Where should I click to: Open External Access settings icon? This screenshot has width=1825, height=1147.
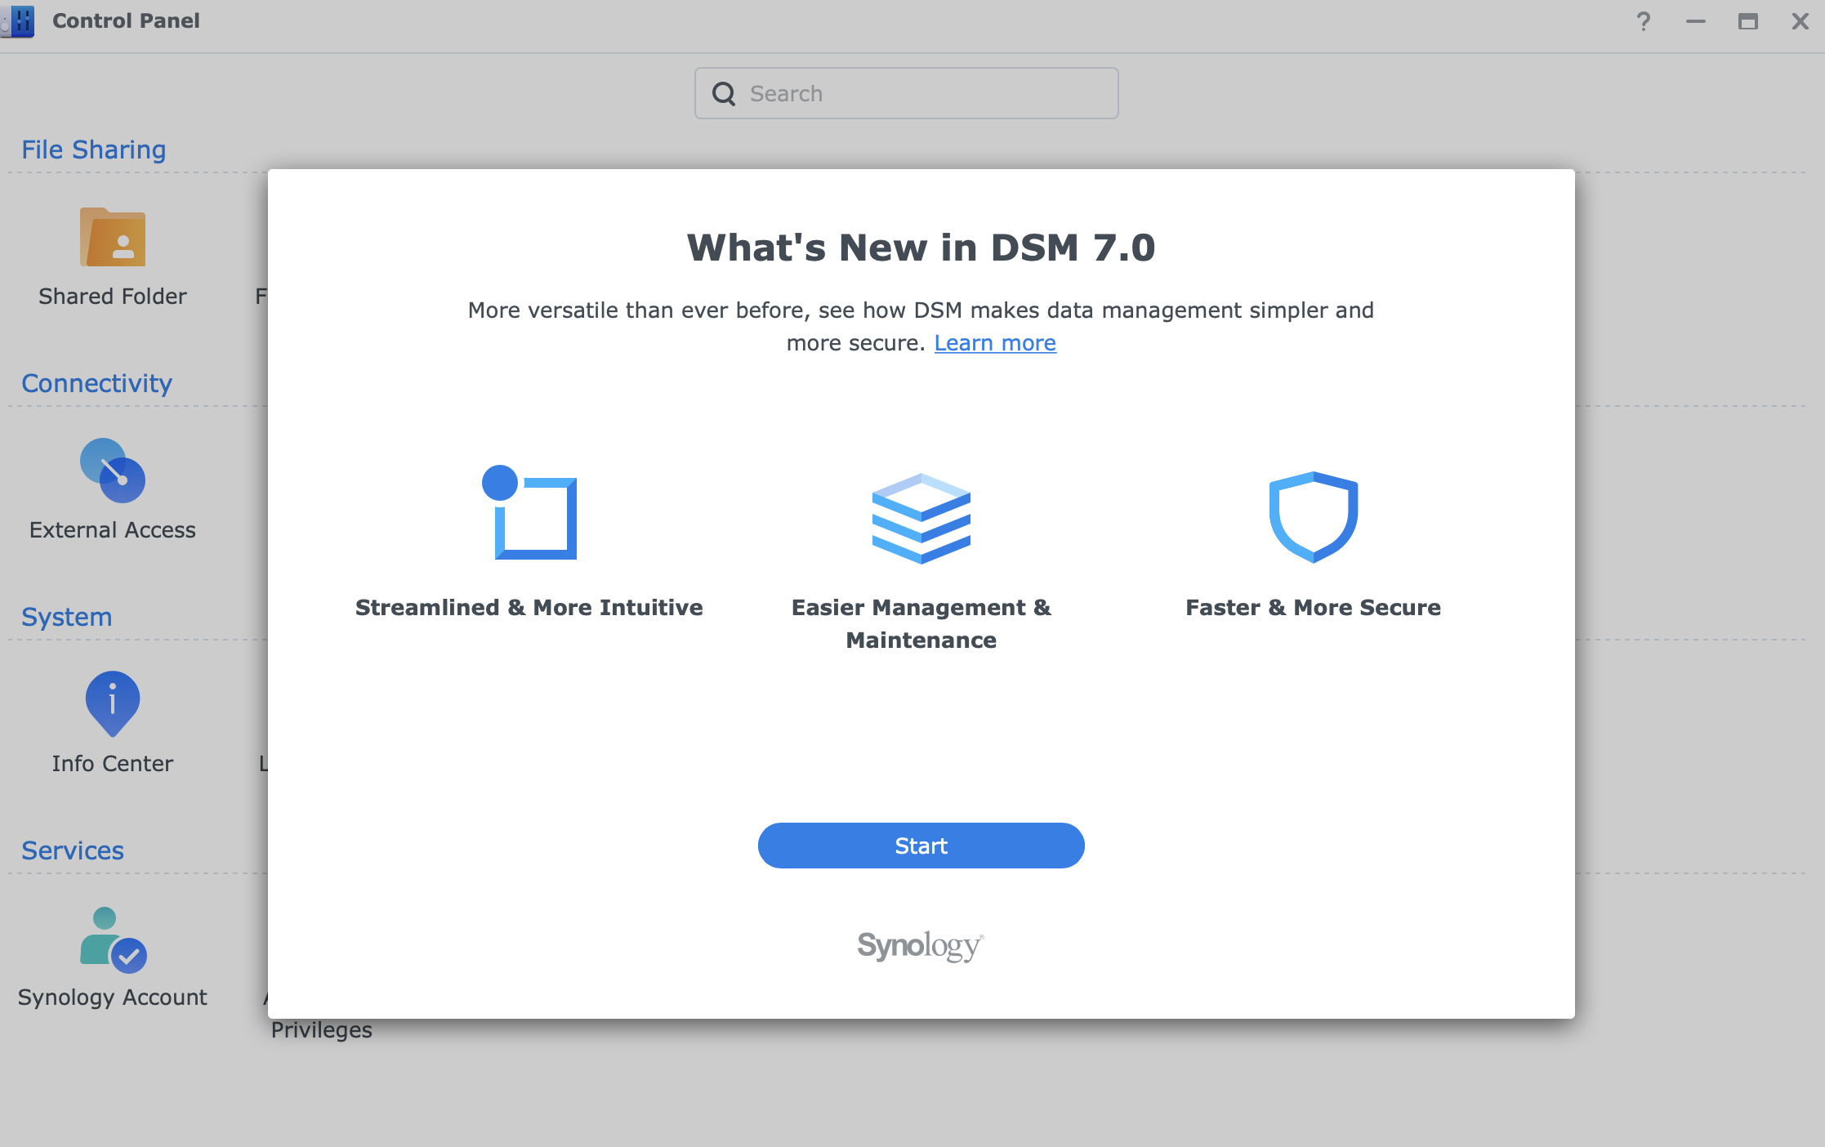point(113,471)
